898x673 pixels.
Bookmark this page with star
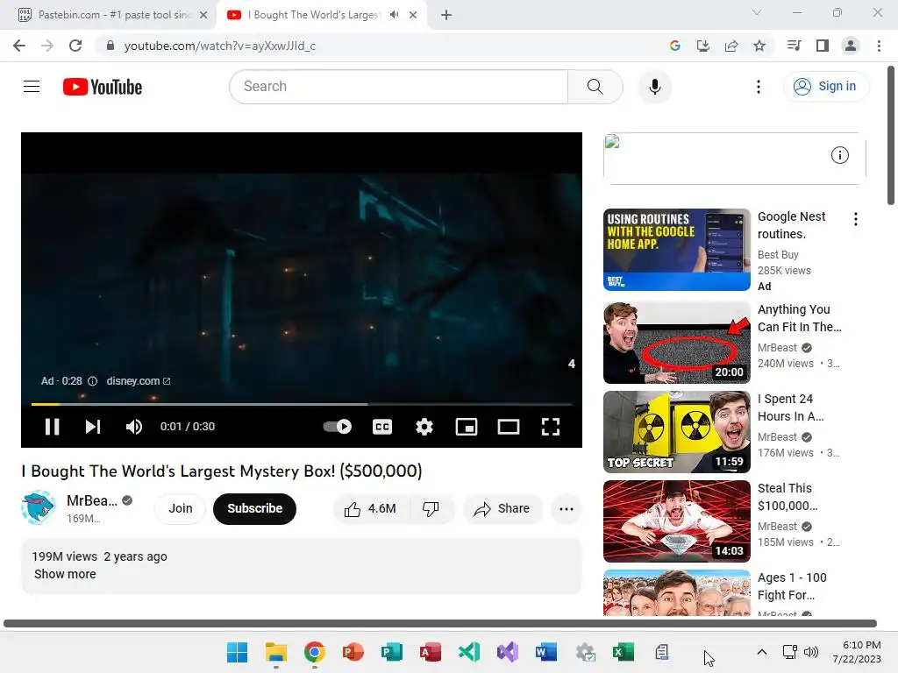coord(759,46)
